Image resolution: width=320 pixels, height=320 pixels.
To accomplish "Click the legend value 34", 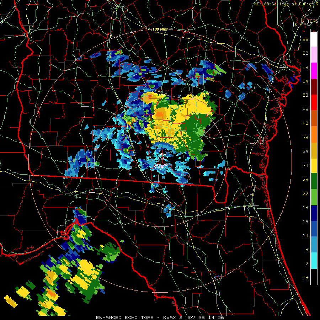I will (305, 151).
